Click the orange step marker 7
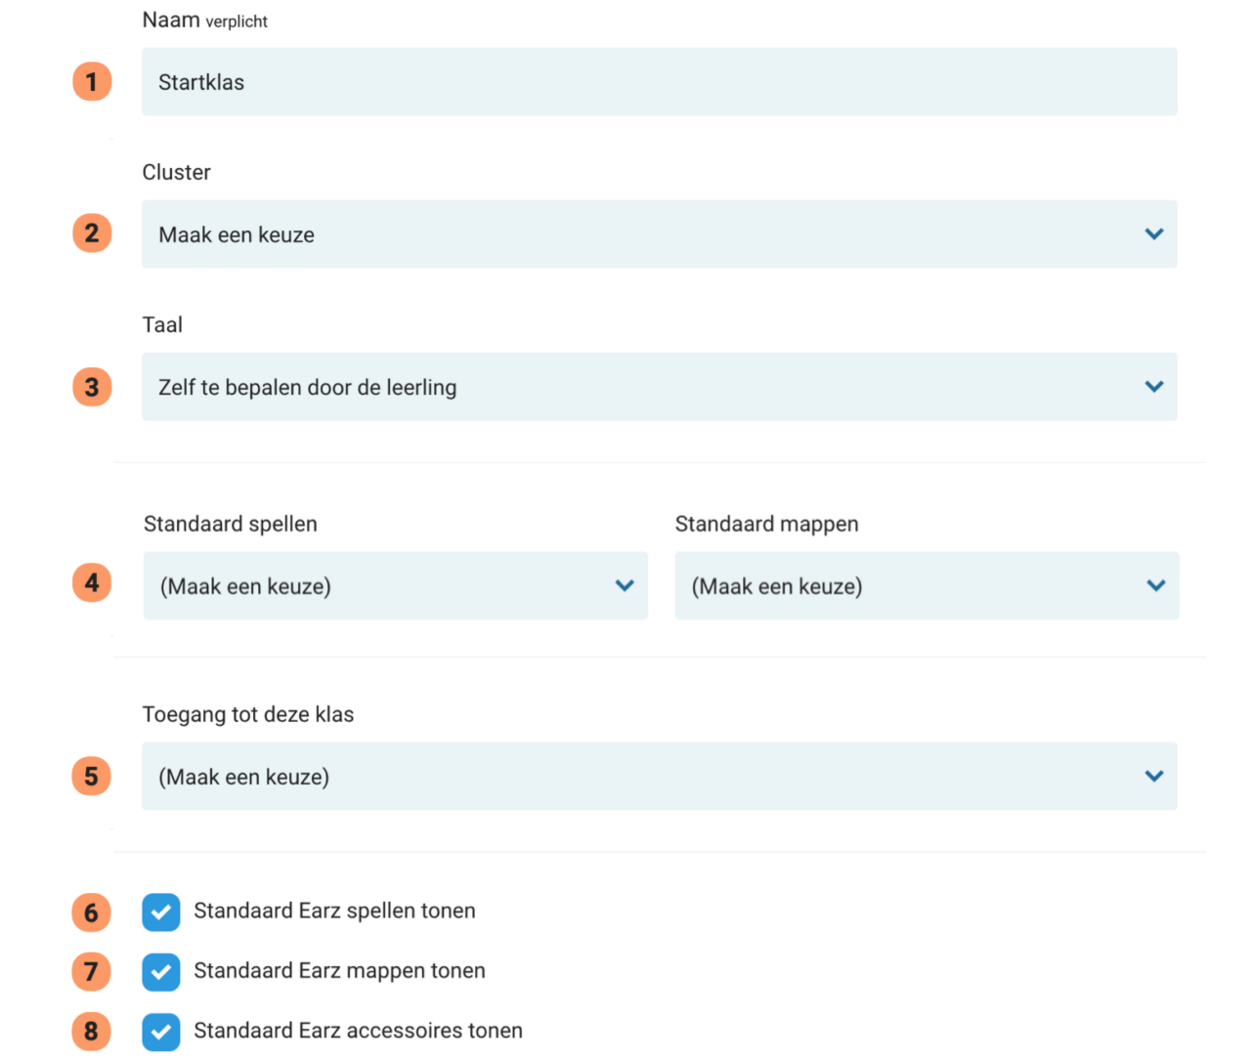Viewport: 1251px width, 1061px height. click(91, 972)
